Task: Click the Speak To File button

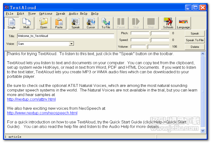Action: tap(195, 40)
